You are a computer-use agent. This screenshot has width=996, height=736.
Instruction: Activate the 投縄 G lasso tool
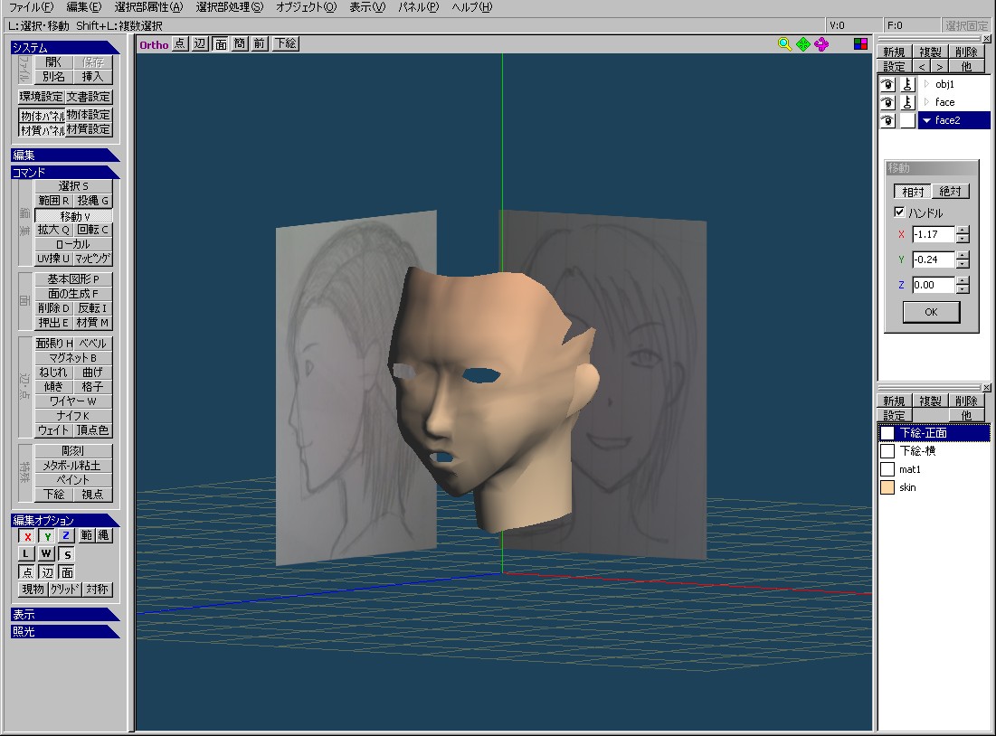[x=93, y=201]
